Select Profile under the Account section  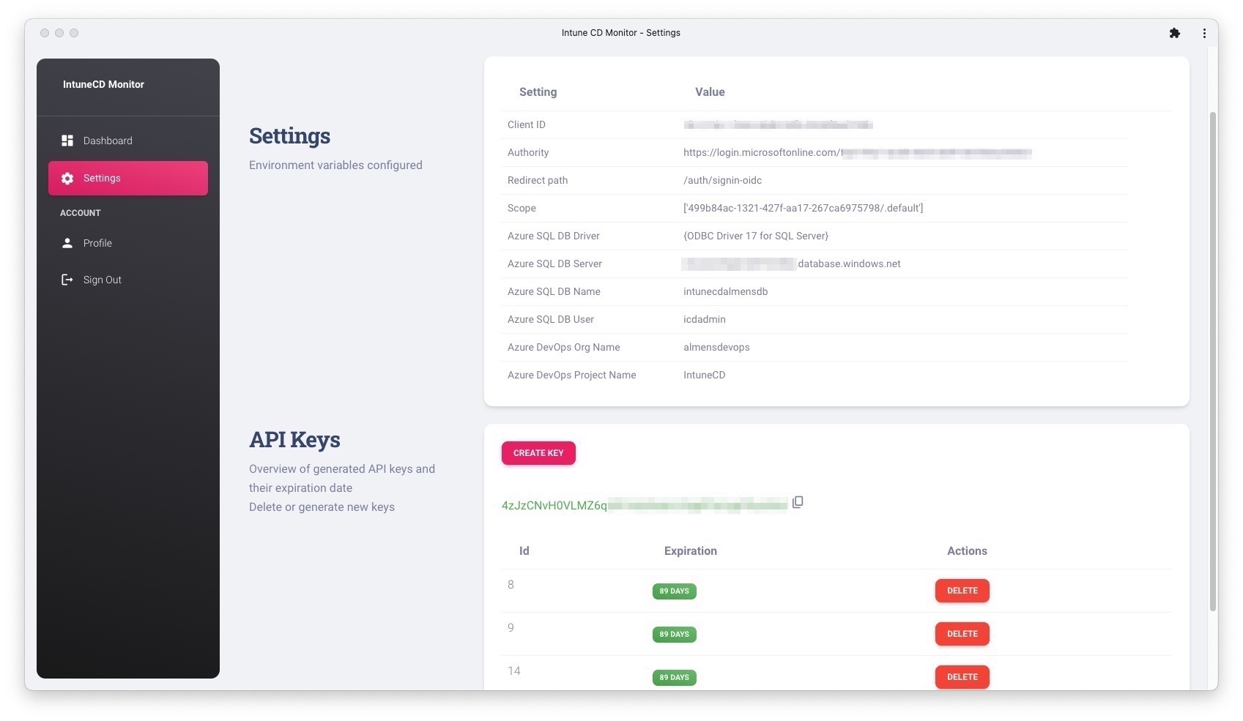pos(97,242)
